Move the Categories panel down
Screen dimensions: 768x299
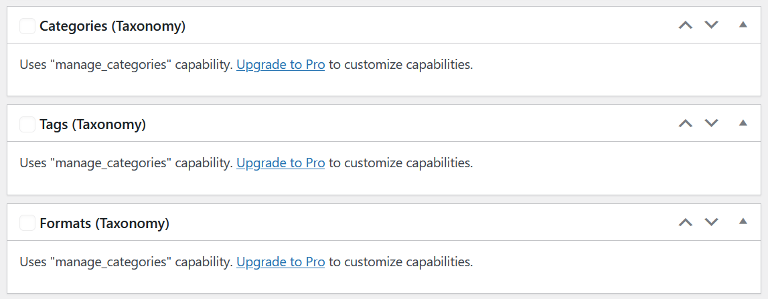coord(711,25)
